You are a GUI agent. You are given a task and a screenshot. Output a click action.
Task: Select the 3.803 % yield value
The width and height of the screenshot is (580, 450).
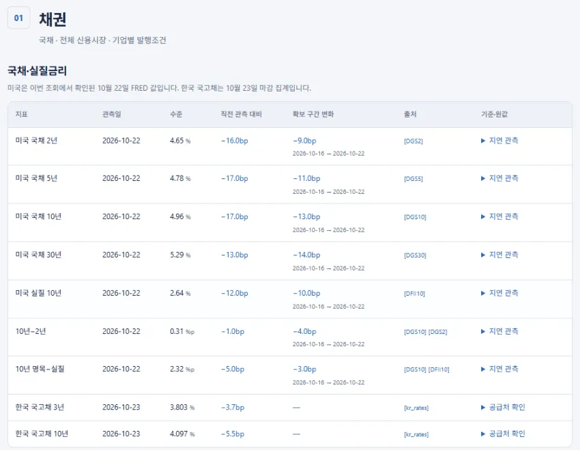(182, 408)
